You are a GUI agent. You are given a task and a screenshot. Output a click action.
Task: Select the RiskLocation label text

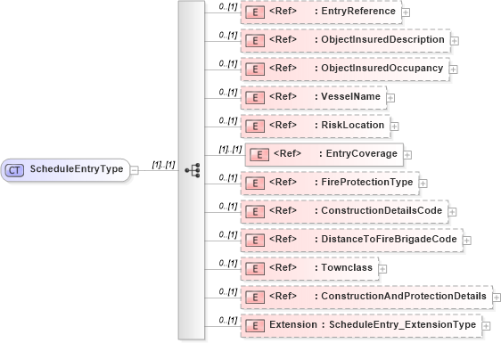click(x=353, y=125)
